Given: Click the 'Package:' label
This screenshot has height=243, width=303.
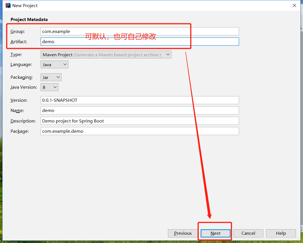Looking at the screenshot, I should 20,131.
